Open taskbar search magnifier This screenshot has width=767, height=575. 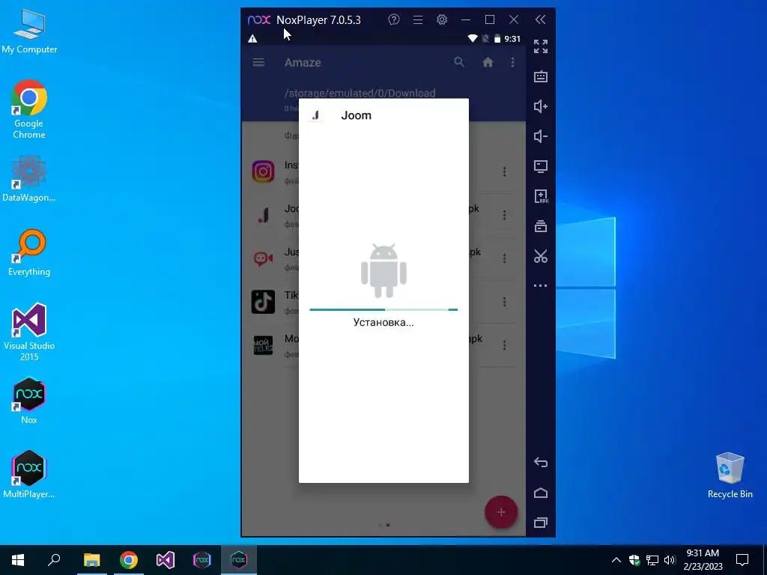[x=54, y=560]
